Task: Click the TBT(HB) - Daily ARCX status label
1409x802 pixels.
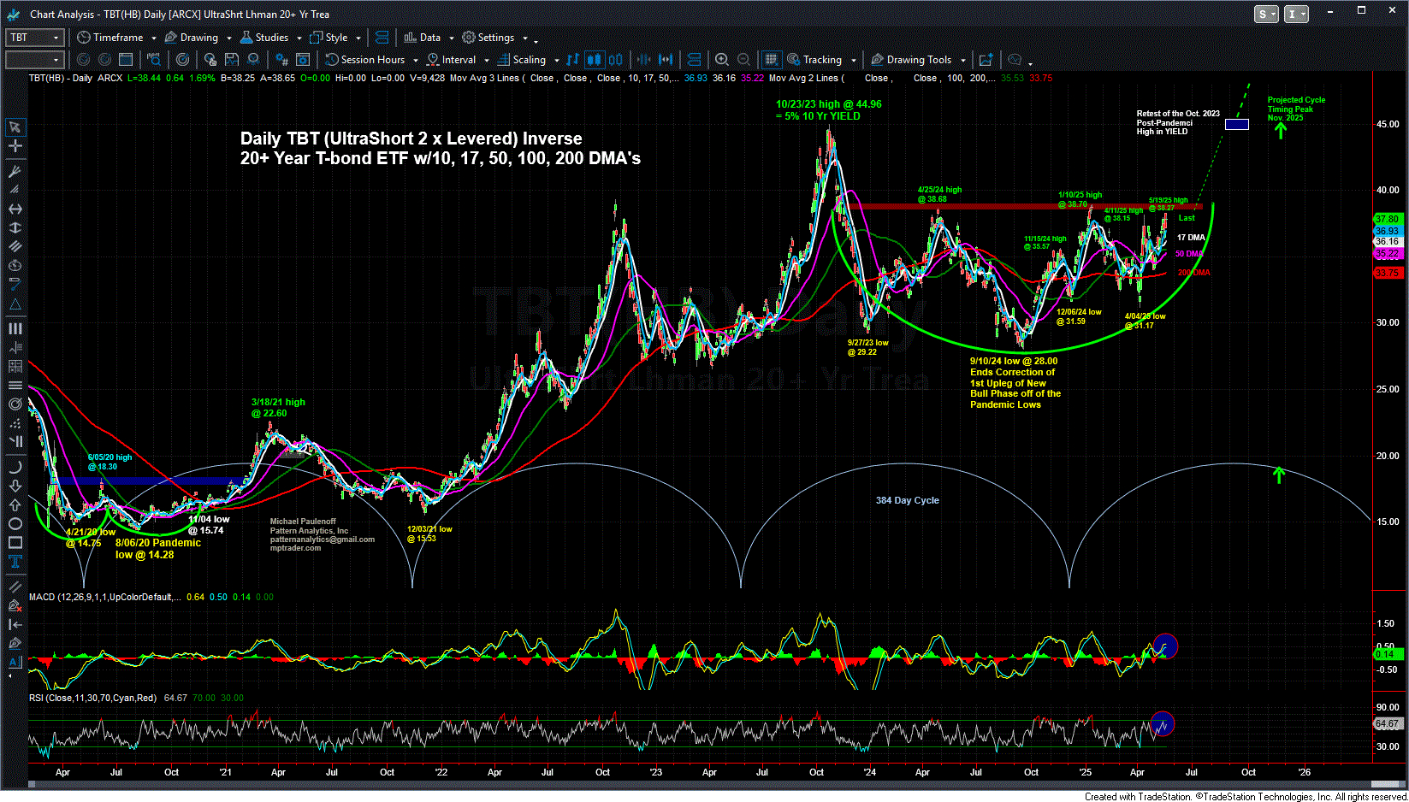Action: tap(75, 78)
